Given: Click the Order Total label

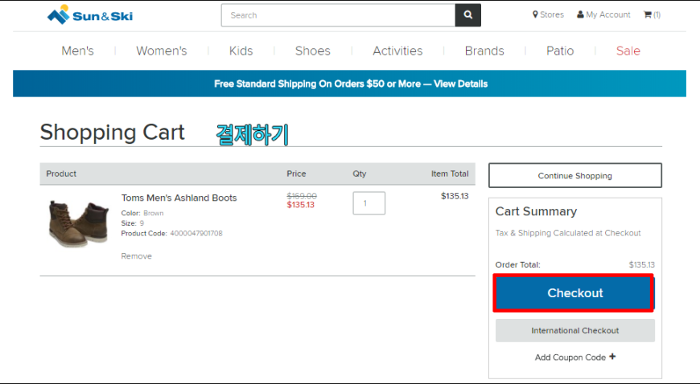Looking at the screenshot, I should [x=518, y=264].
